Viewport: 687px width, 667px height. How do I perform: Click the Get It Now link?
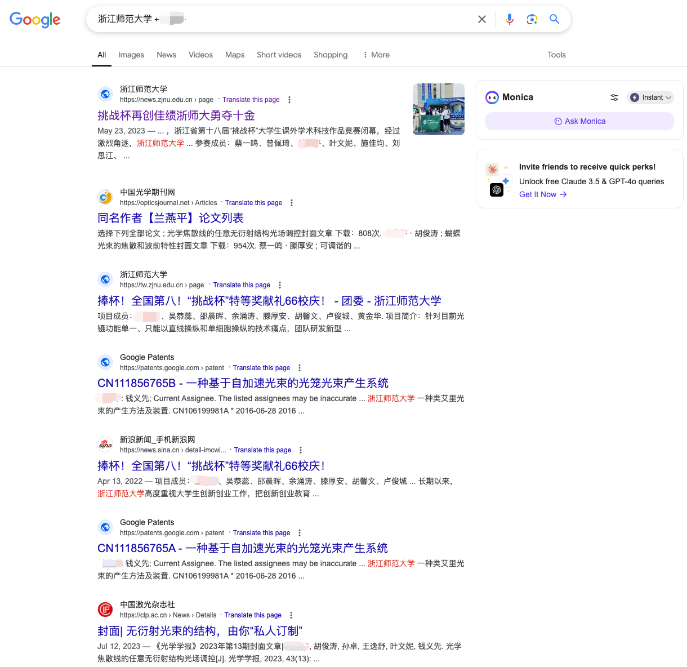[542, 194]
